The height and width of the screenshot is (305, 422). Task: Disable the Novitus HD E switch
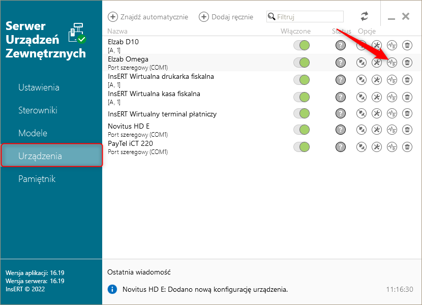coord(302,130)
